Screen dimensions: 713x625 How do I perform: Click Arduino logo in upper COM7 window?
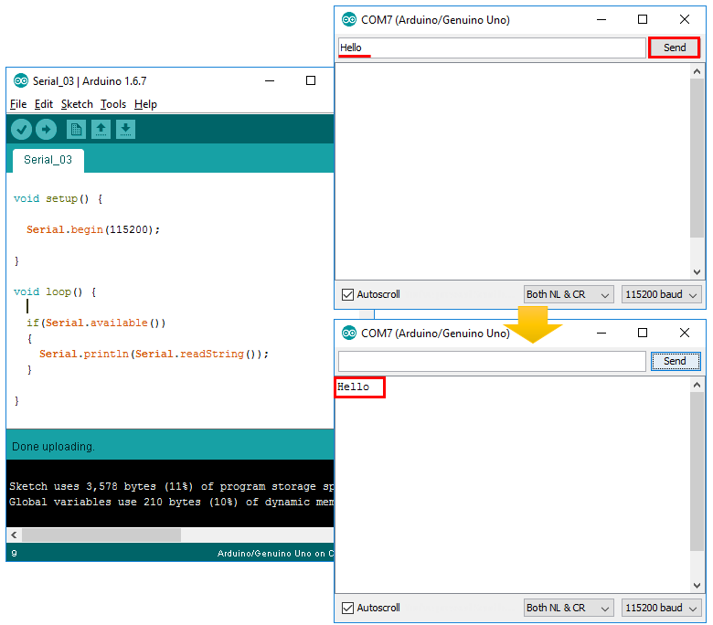pyautogui.click(x=349, y=19)
